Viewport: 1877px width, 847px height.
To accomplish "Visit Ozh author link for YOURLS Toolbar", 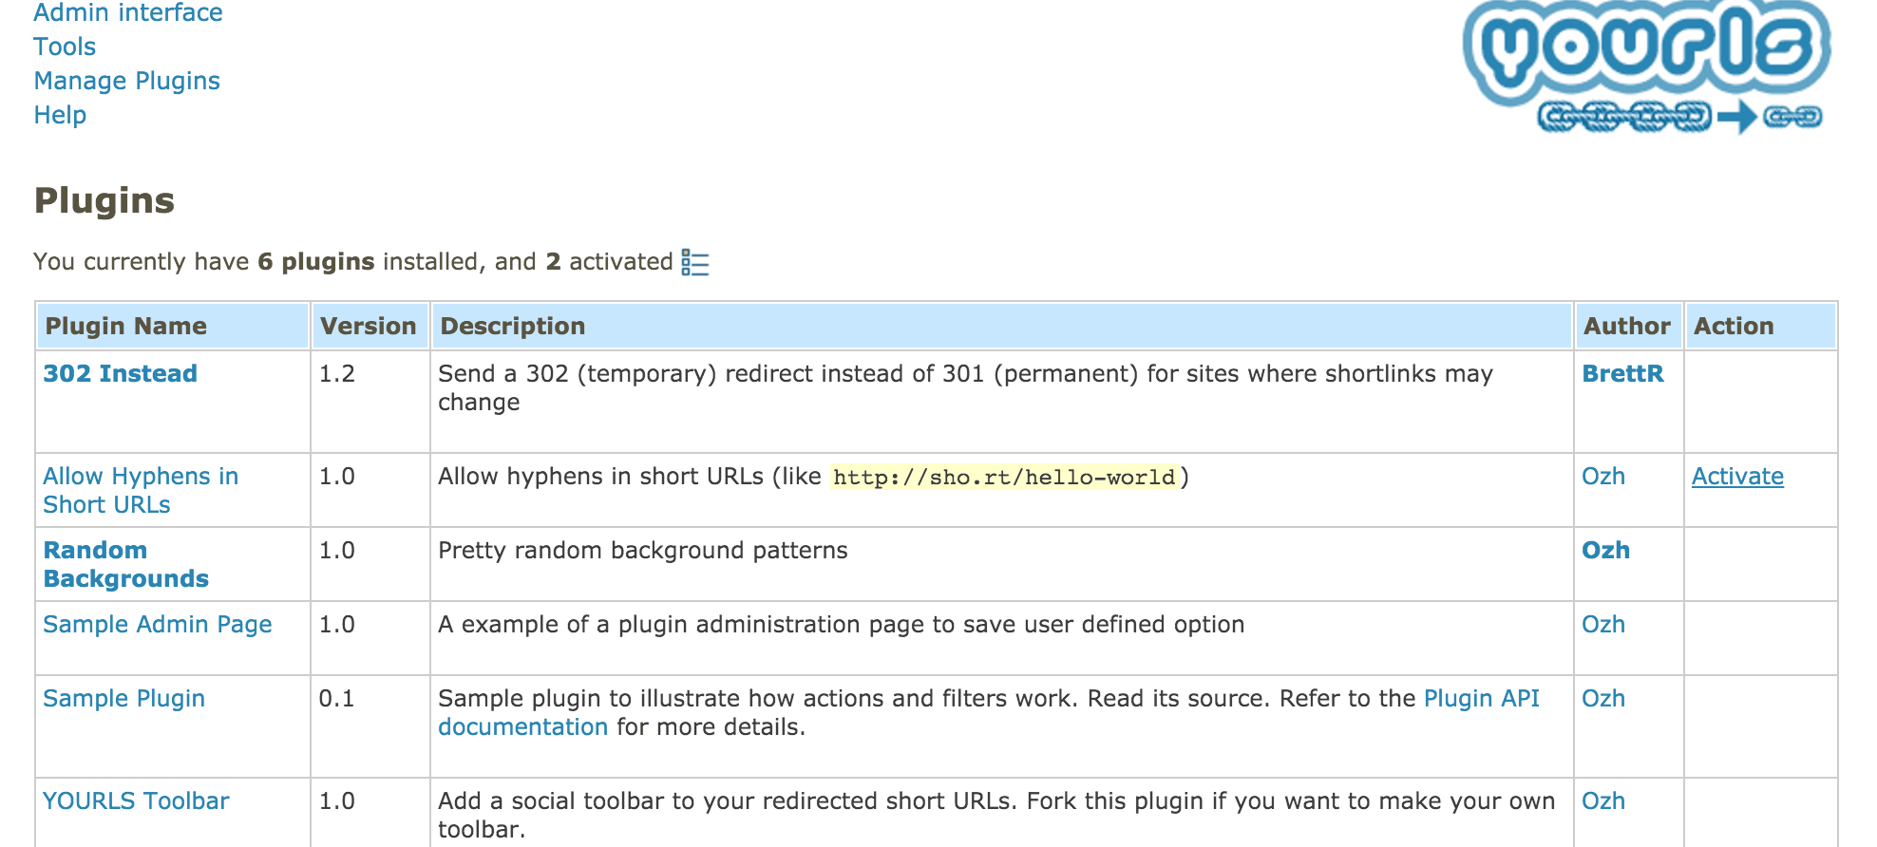I will [x=1603, y=800].
